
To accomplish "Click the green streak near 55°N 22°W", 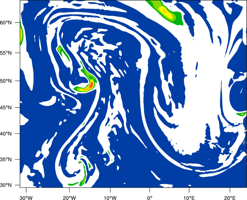I will pyautogui.click(x=63, y=53).
